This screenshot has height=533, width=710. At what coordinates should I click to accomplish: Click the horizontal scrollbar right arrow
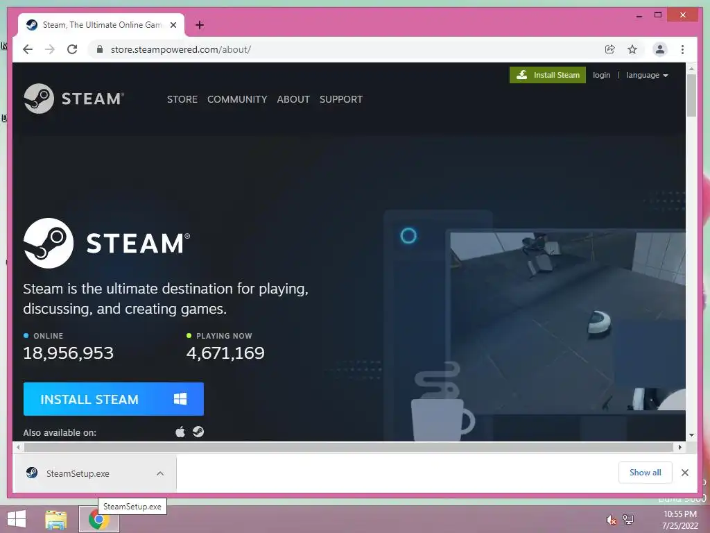[679, 448]
